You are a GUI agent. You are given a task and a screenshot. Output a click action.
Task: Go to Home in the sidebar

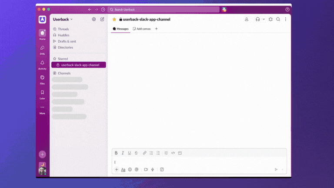[x=42, y=35]
